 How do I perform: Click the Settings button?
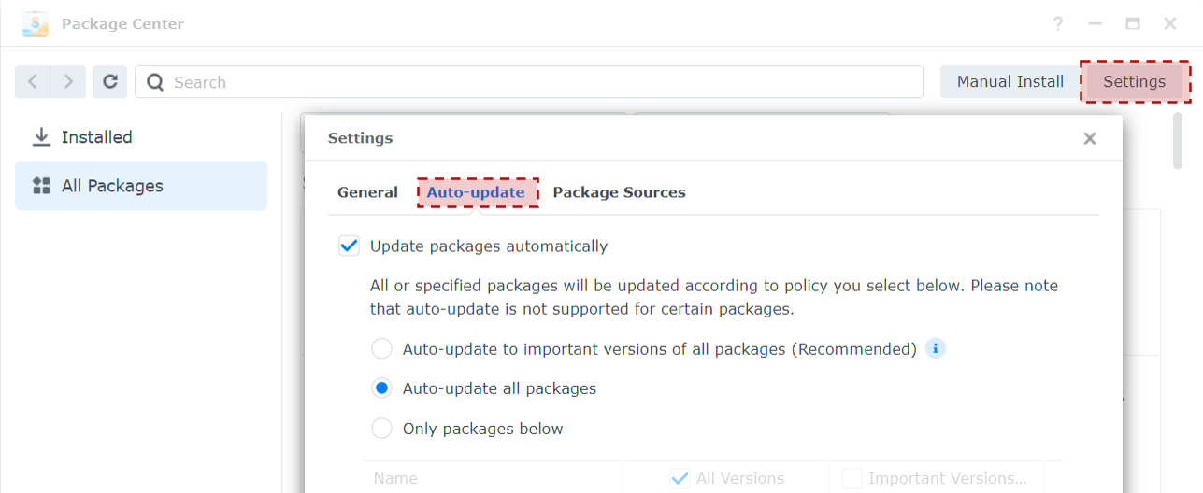tap(1134, 82)
